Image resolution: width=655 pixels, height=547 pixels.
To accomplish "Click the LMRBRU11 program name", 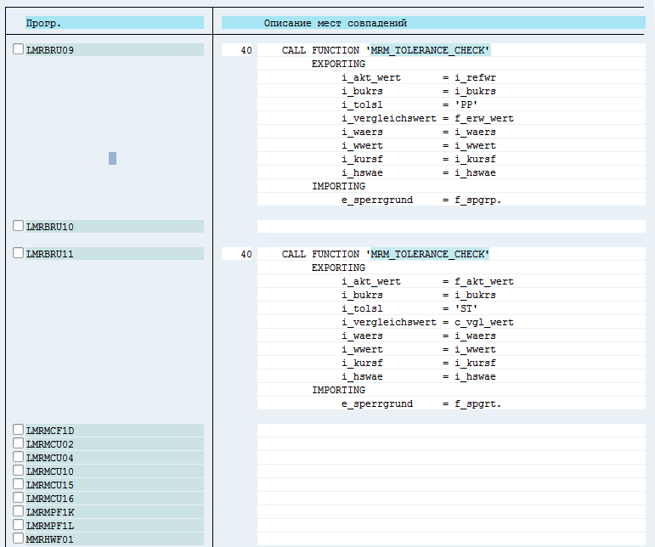I will tap(50, 254).
